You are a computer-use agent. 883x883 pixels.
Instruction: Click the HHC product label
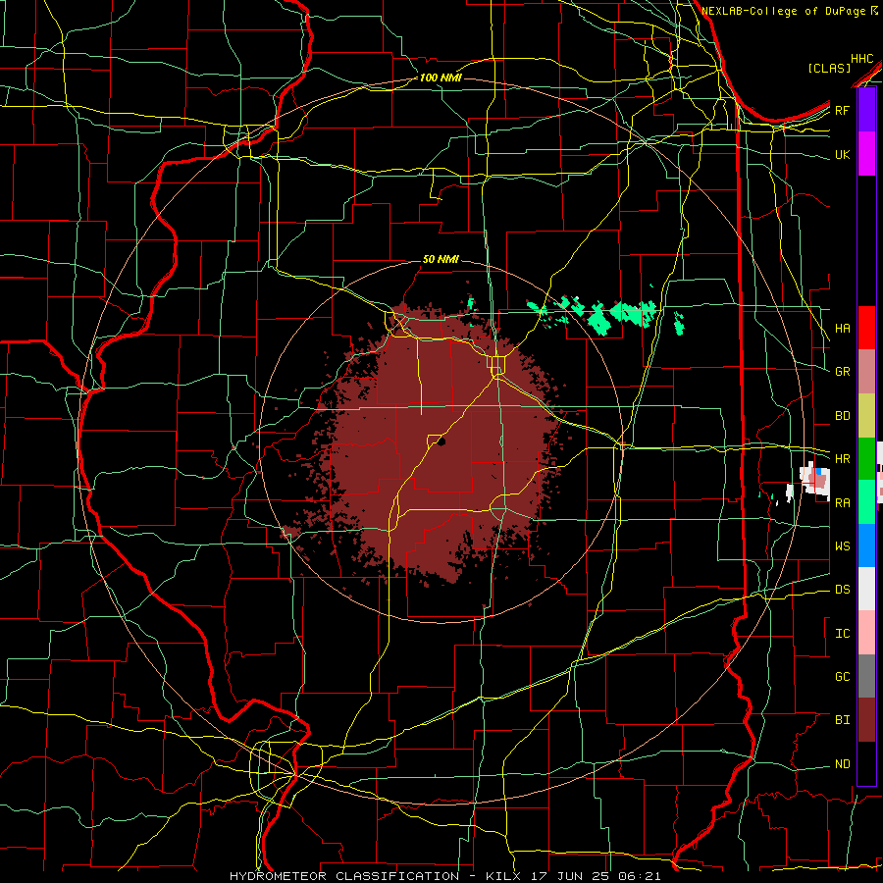coord(861,59)
